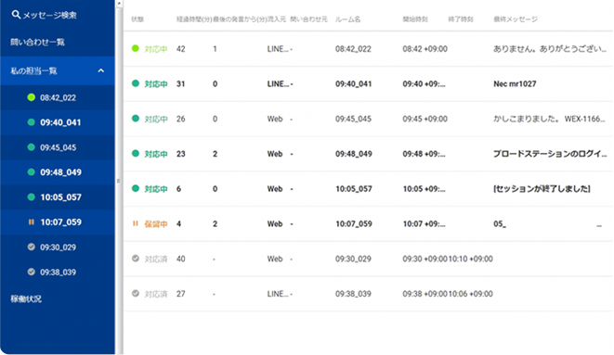
Task: Click green status dot beside sidebar 10:05_057
Action: point(32,197)
